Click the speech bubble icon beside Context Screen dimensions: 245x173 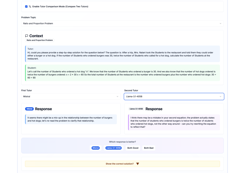pyautogui.click(x=26, y=36)
